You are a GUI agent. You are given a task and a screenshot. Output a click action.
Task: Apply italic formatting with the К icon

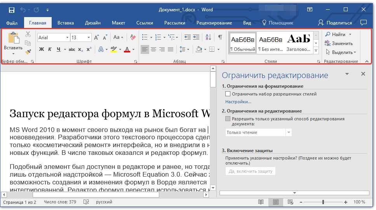pyautogui.click(x=50, y=49)
